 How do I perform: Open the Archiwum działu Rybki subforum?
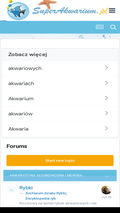coord(46,193)
